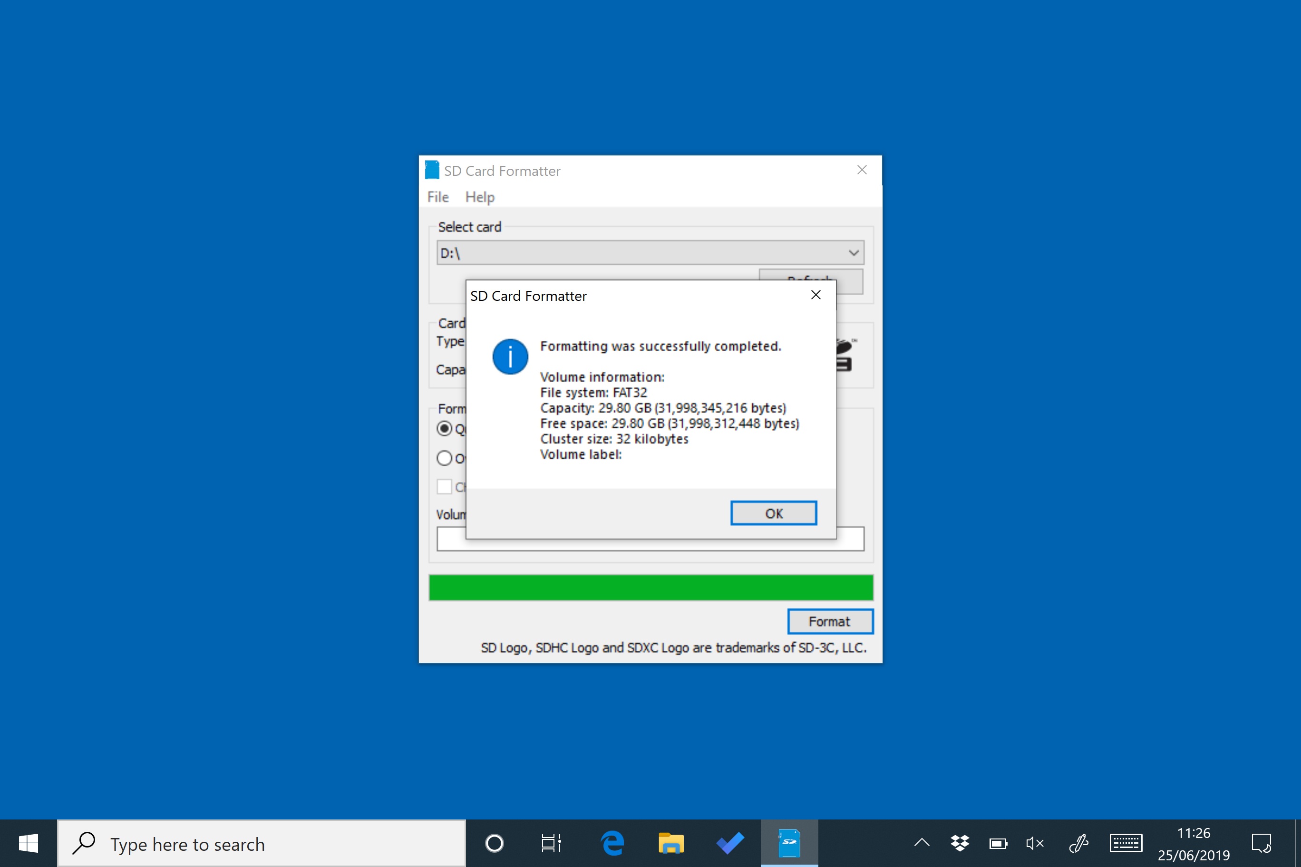The height and width of the screenshot is (867, 1301).
Task: Click the green progress bar indicator
Action: [x=650, y=586]
